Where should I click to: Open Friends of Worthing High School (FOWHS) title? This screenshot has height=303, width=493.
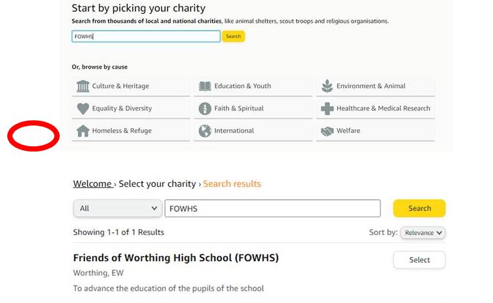pos(175,258)
